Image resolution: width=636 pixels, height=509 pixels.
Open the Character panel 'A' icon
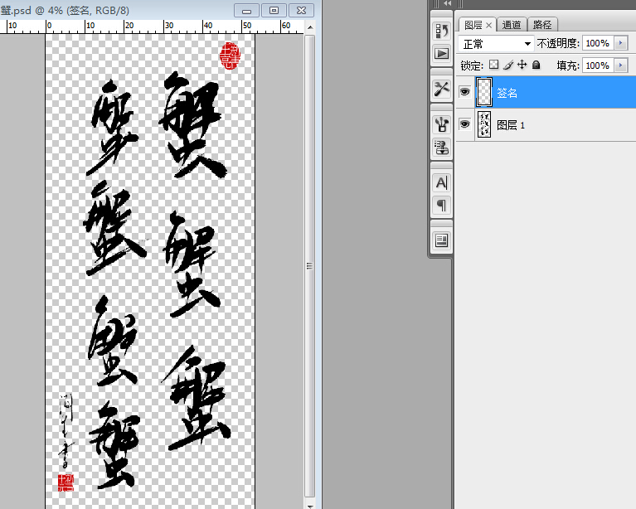(x=441, y=183)
